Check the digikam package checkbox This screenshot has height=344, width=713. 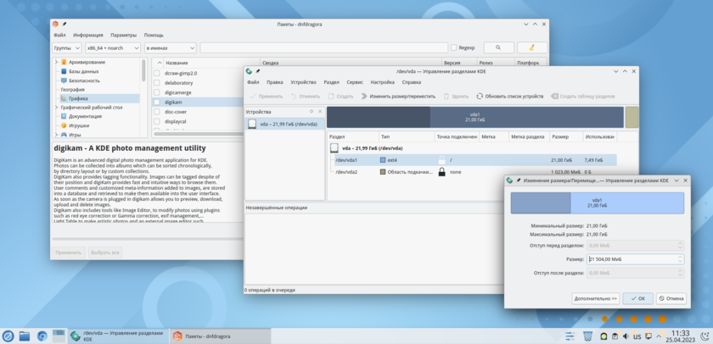(x=156, y=102)
